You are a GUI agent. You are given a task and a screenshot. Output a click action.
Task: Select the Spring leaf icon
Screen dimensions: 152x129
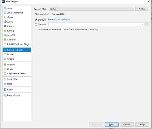click(x=5, y=31)
